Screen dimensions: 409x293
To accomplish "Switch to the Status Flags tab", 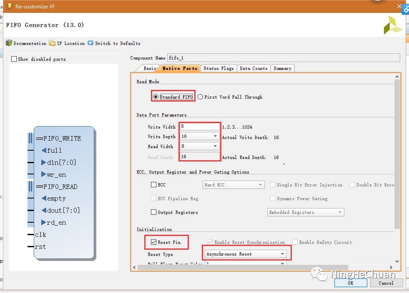I will tap(218, 68).
